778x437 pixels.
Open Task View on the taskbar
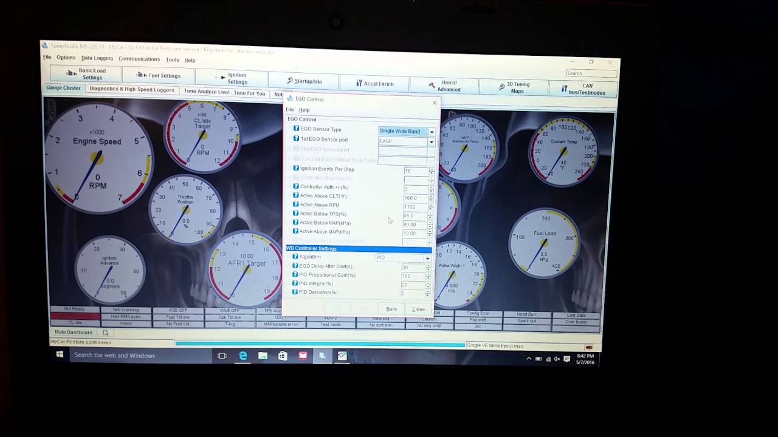click(x=222, y=356)
